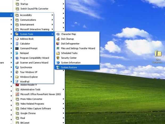The image size is (165, 124).
Task: Open the Communications menu entry
Action: pyautogui.click(x=34, y=20)
